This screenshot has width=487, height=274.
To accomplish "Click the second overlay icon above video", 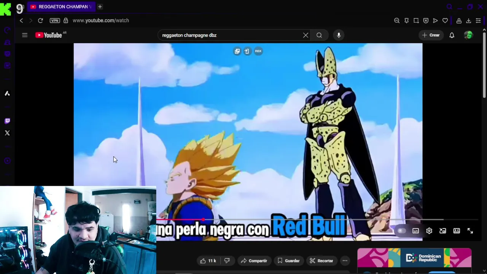I will pyautogui.click(x=247, y=51).
